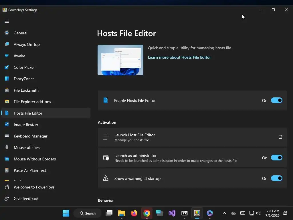The height and width of the screenshot is (220, 293).
Task: Click the Always On Top icon
Action: point(7,44)
